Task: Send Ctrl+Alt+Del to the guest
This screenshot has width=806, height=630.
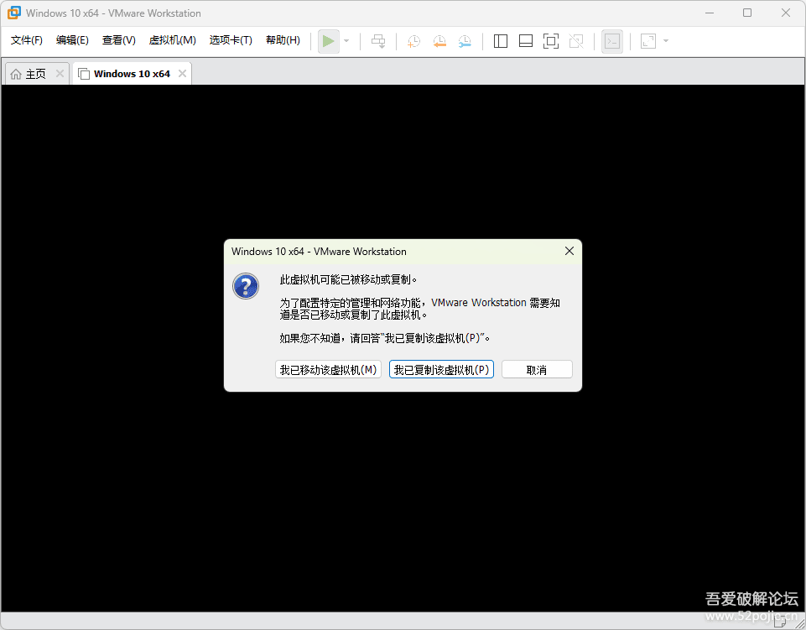Action: click(377, 40)
